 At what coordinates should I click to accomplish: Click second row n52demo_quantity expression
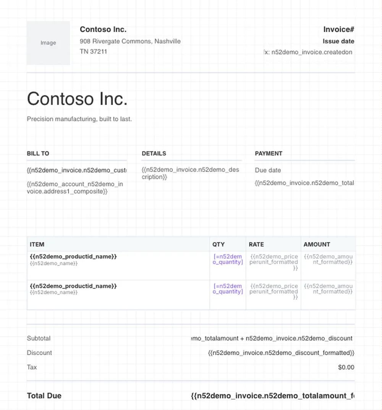coord(228,289)
